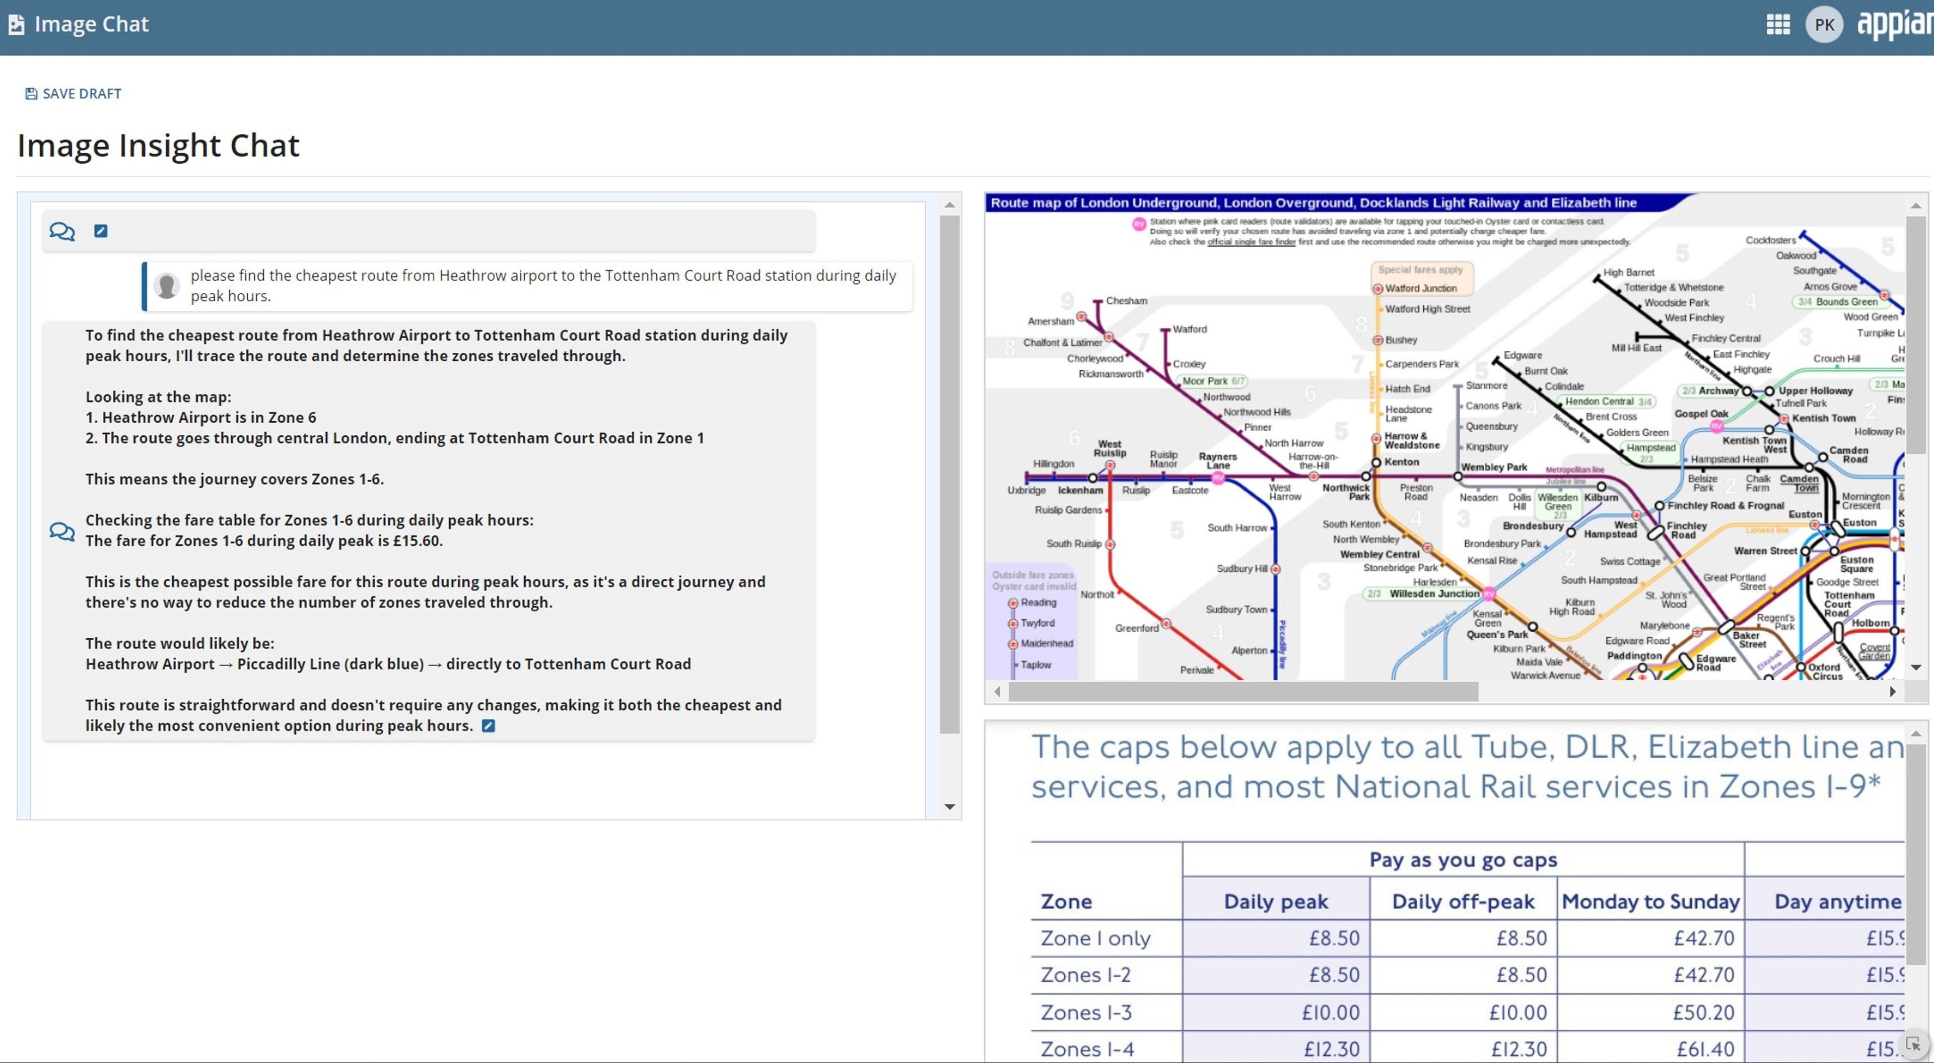
Task: Click Zone 1 only daily peak fare £8.50
Action: click(1334, 938)
